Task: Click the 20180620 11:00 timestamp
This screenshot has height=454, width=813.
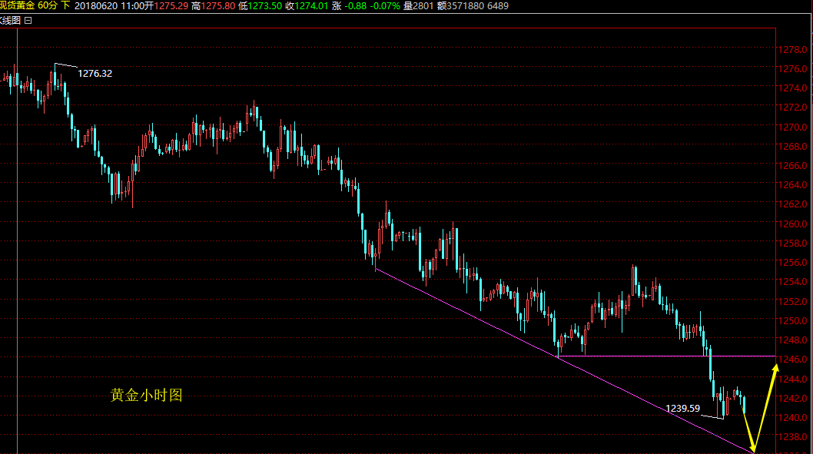Action: pos(109,5)
